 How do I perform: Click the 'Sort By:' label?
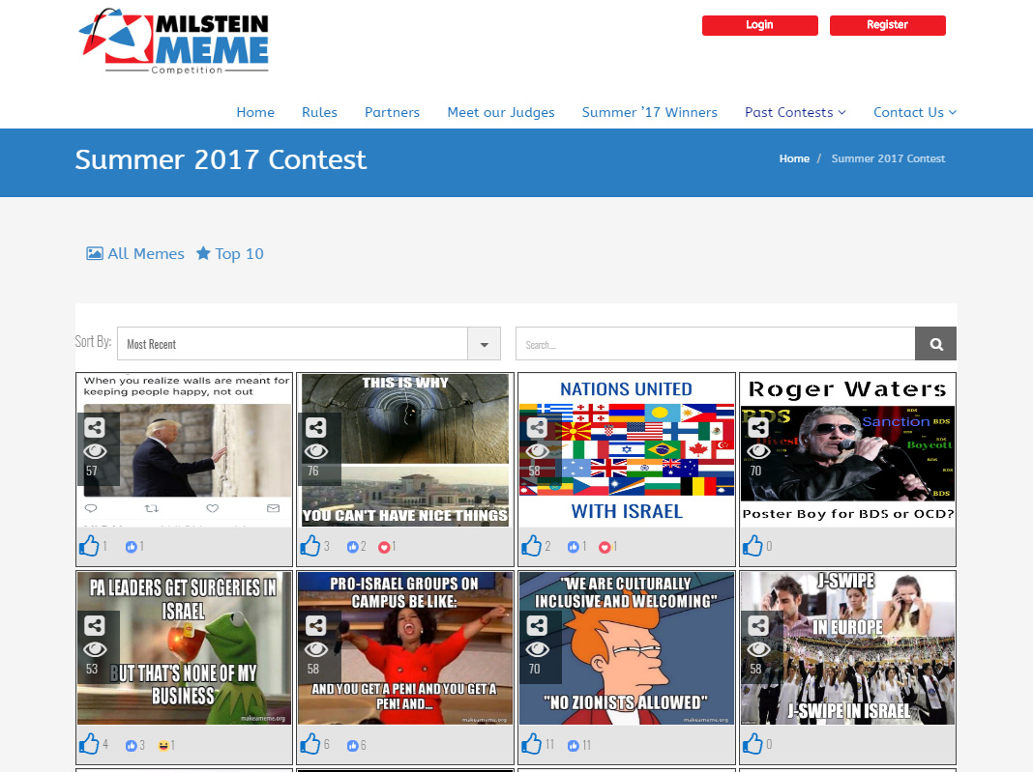[93, 341]
